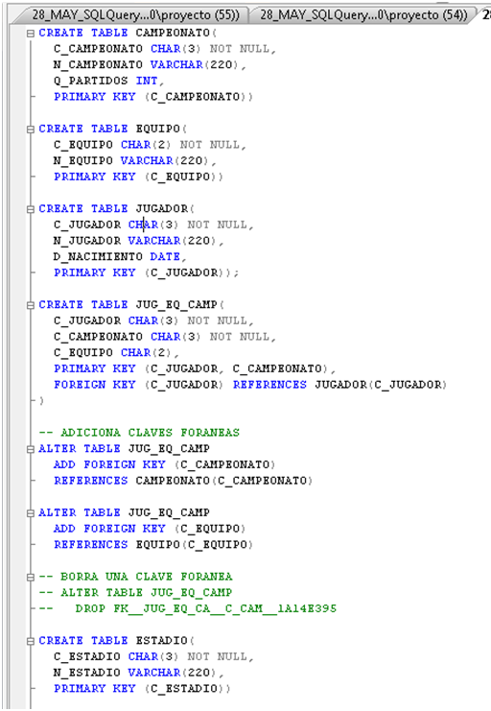Place cursor on 'N_CAMPEONATO VARCHAR(220),' line
491x711 pixels.
pos(150,65)
